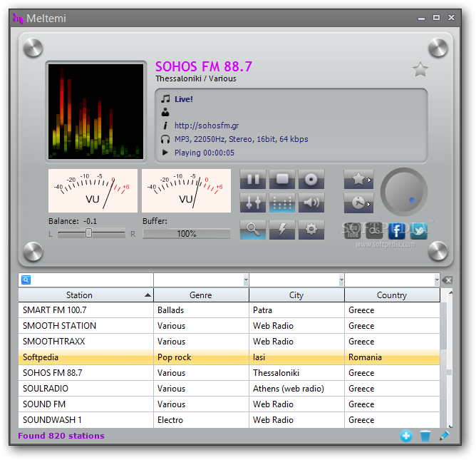Expand the City filter dropdown
476x460 pixels.
coord(341,280)
